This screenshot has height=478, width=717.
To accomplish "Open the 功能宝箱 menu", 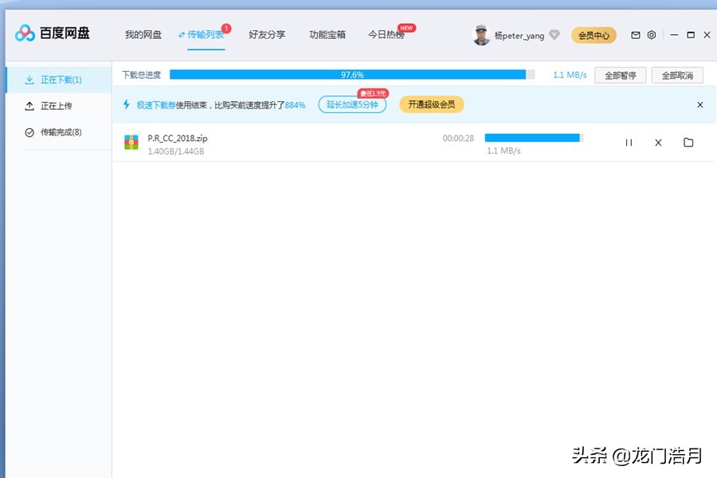I will 327,35.
